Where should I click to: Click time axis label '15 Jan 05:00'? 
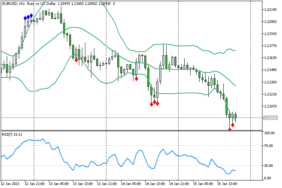tap(203, 184)
